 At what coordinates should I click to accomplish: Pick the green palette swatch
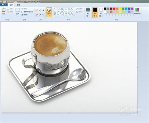tap(123, 9)
